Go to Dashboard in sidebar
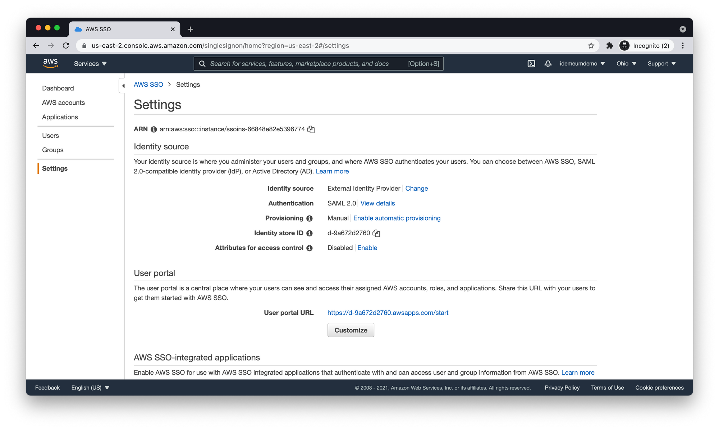The height and width of the screenshot is (430, 719). tap(58, 88)
